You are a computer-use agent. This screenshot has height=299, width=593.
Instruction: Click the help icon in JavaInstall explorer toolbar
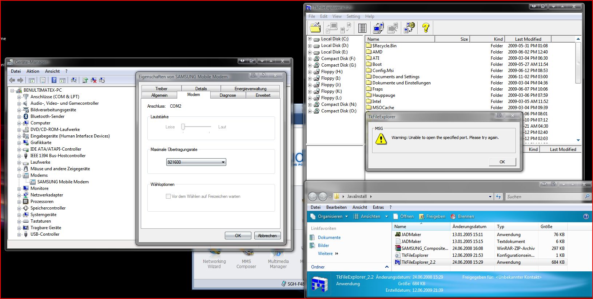tap(586, 216)
